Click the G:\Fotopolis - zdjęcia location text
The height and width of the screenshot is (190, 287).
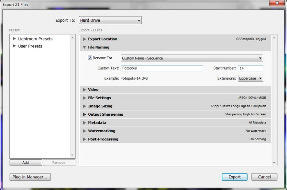(251, 39)
